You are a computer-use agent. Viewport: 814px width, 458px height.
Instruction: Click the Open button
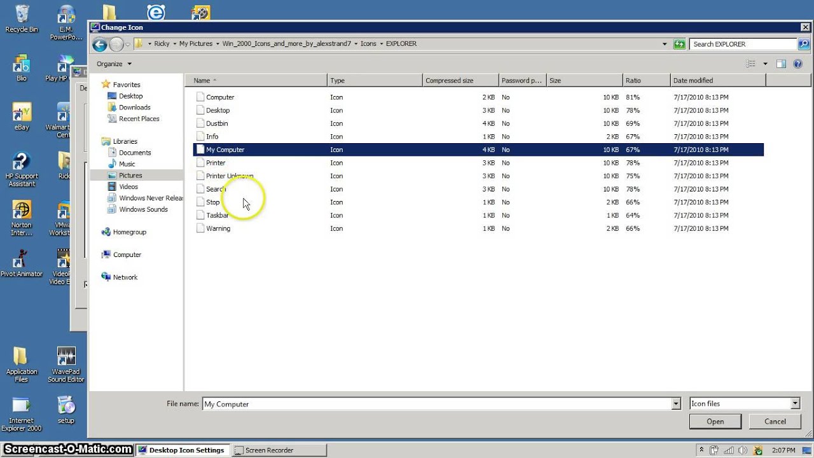[715, 421]
